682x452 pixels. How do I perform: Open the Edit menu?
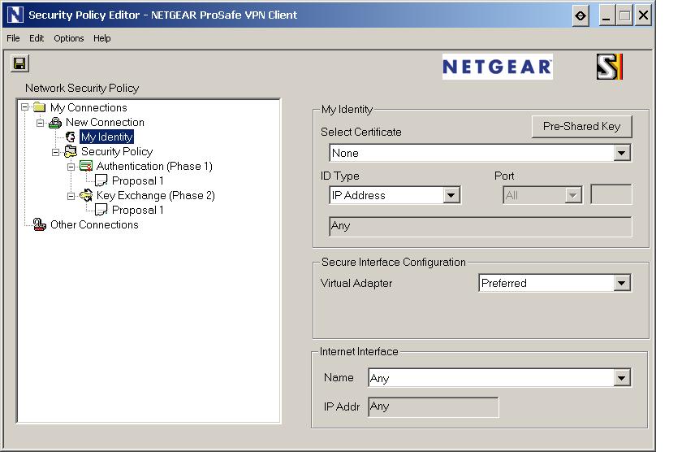click(x=37, y=38)
